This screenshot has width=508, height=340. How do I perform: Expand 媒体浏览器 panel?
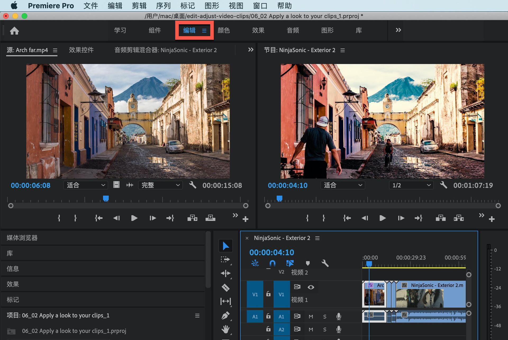point(22,238)
